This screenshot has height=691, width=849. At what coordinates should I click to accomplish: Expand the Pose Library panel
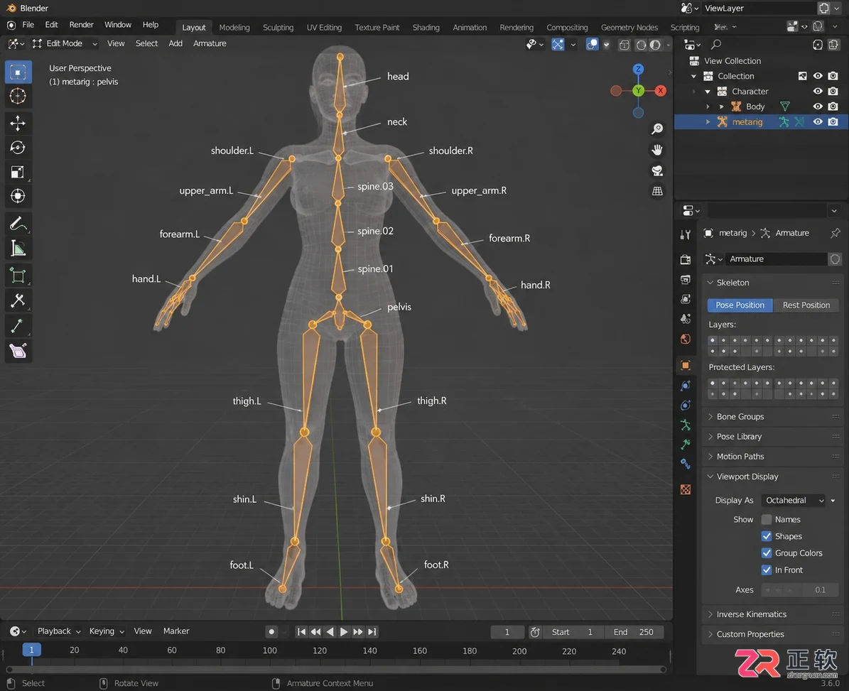pos(773,437)
